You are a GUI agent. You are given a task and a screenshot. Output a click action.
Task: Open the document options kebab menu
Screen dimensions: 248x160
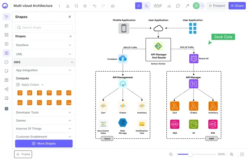[59, 6]
